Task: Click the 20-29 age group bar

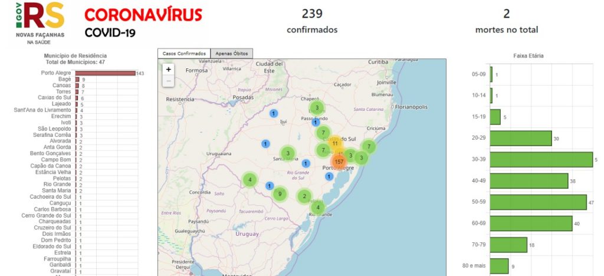Action: pyautogui.click(x=520, y=139)
